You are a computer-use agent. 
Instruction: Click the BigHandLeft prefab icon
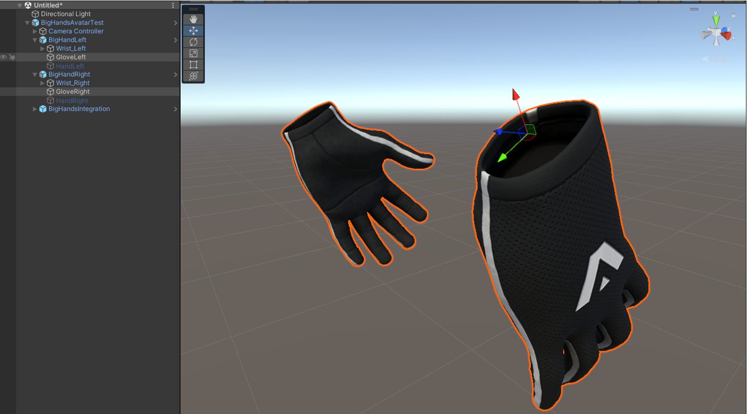(43, 40)
